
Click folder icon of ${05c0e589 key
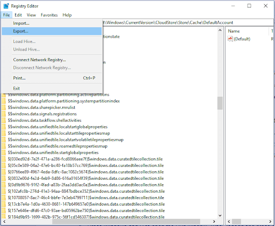tap(4, 165)
